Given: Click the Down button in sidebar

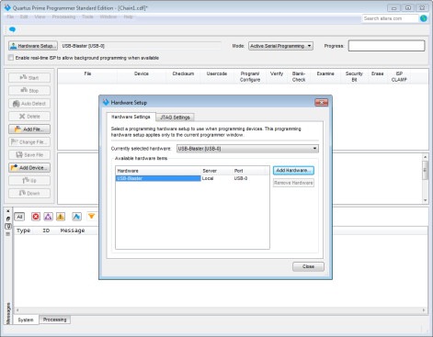Looking at the screenshot, I should [x=29, y=193].
